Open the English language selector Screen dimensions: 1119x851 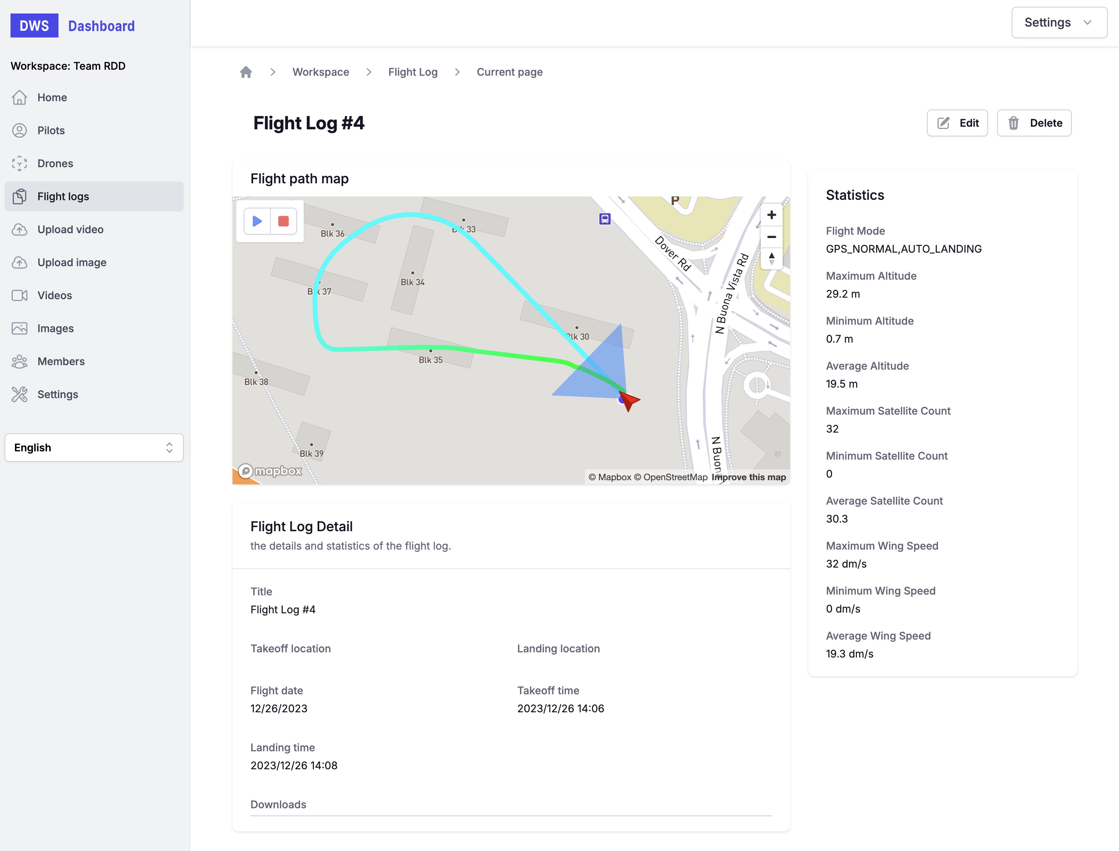point(94,447)
